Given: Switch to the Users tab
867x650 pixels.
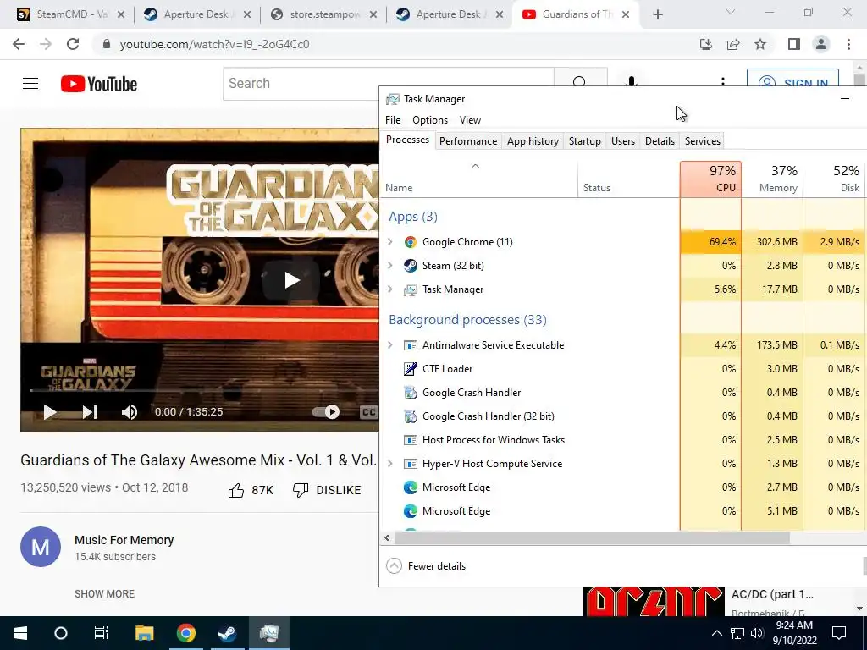Looking at the screenshot, I should tap(622, 141).
